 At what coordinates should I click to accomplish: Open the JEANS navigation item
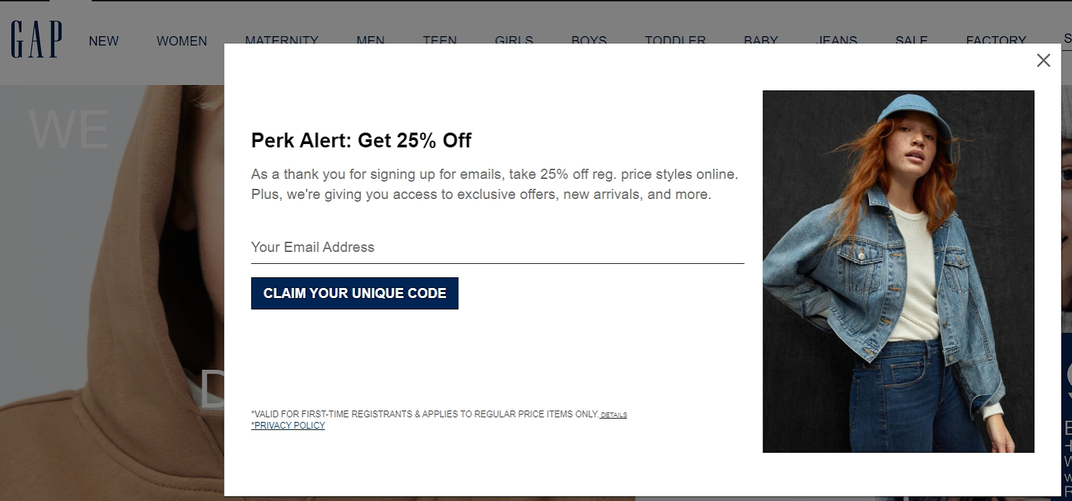[x=837, y=40]
